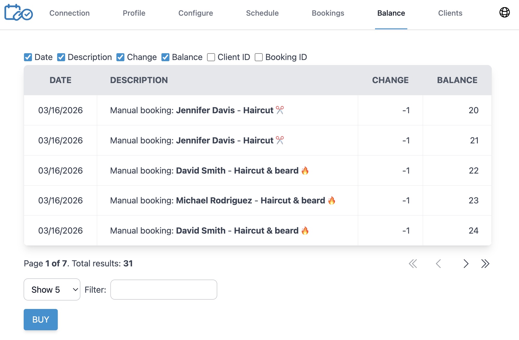519x340 pixels.
Task: Open the Show 5 page size dropdown
Action: pyautogui.click(x=52, y=289)
